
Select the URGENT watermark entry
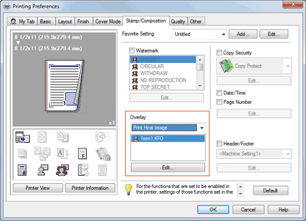[163, 59]
